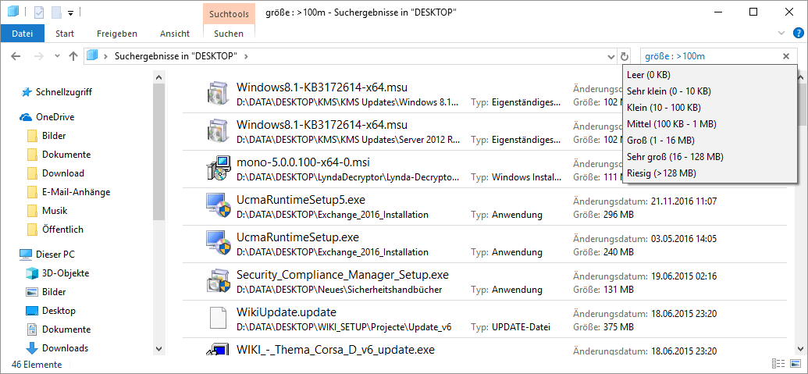Viewport: 808px width, 374px height.
Task: Click the refresh button in address bar
Action: (624, 56)
